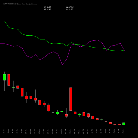Click the 30 Jan date label
The width and height of the screenshot is (138, 138).
57,131
